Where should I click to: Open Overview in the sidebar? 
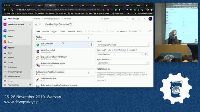click(x=11, y=30)
